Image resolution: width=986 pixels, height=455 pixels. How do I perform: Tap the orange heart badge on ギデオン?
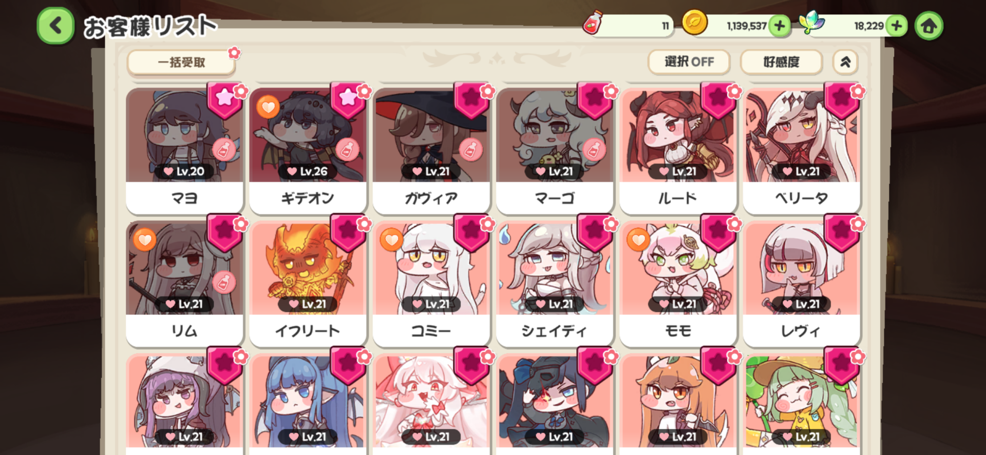(x=268, y=107)
